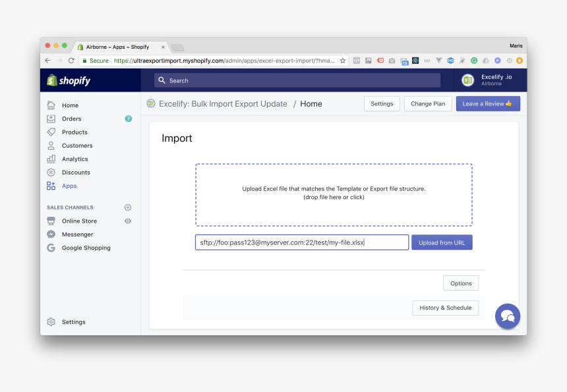View the online store via the eye icon
This screenshot has height=392, width=567.
pyautogui.click(x=128, y=221)
